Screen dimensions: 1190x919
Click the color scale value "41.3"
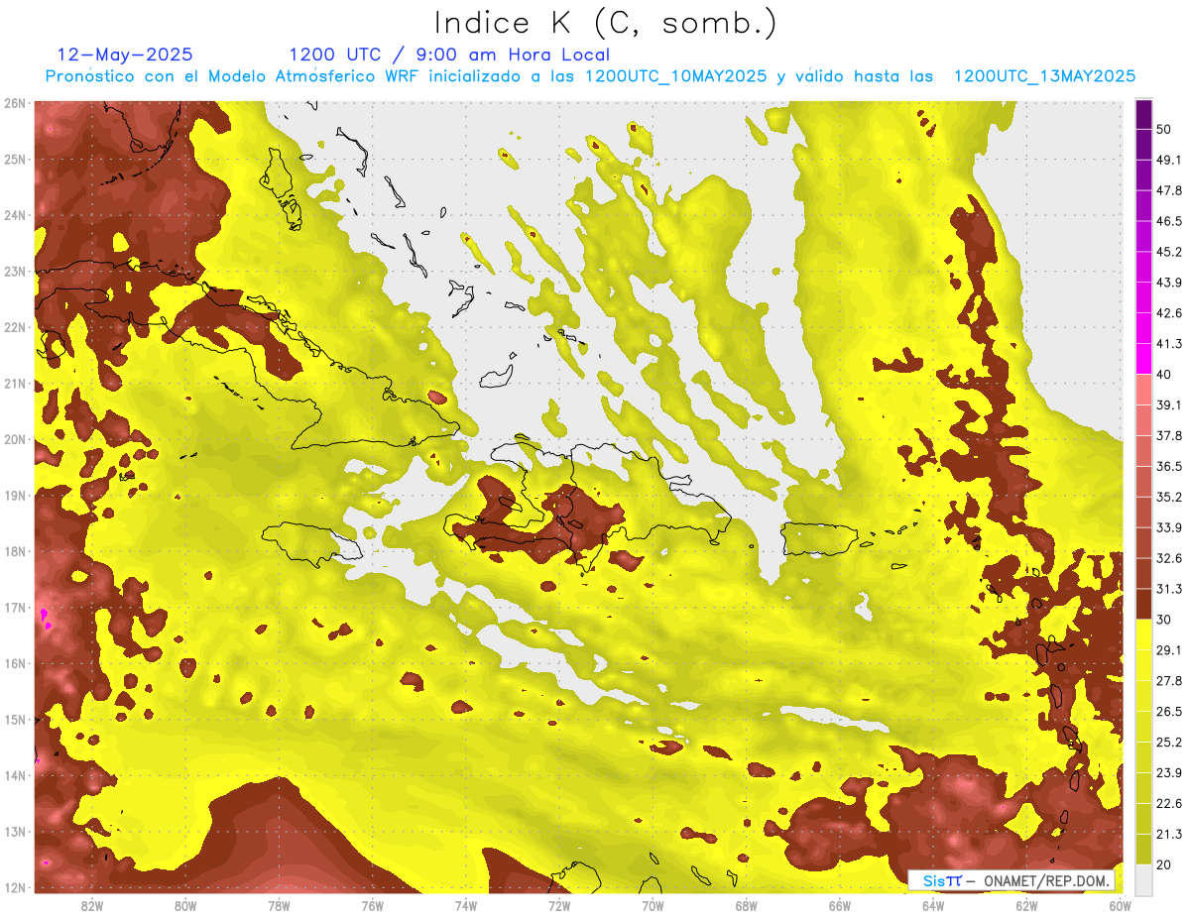(1168, 344)
